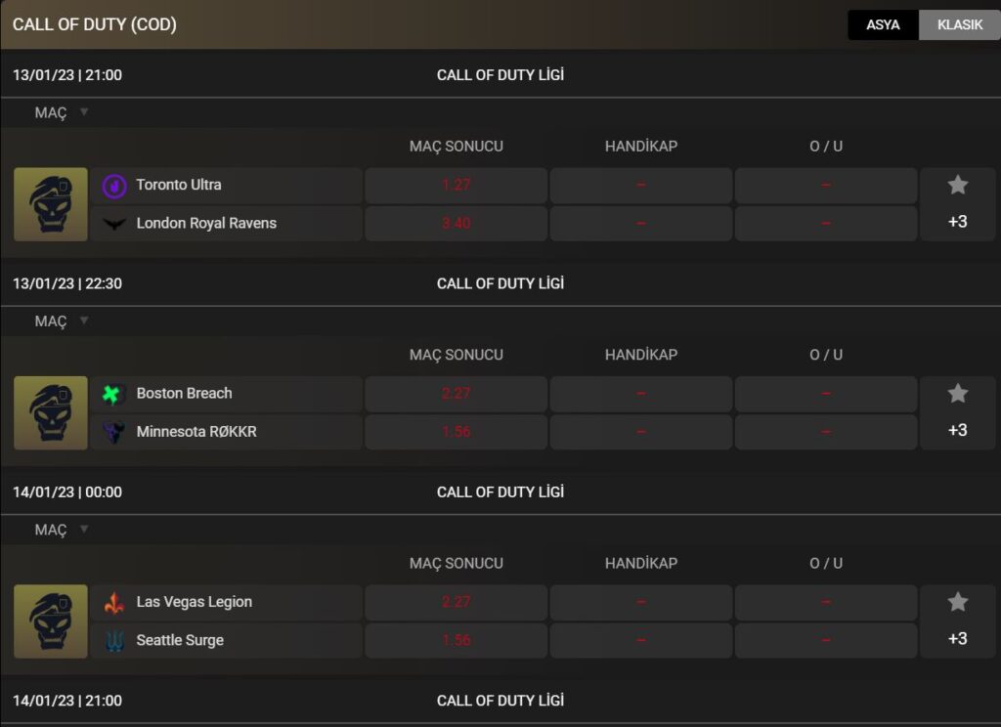Open +3 more markets for Toronto match

[957, 222]
